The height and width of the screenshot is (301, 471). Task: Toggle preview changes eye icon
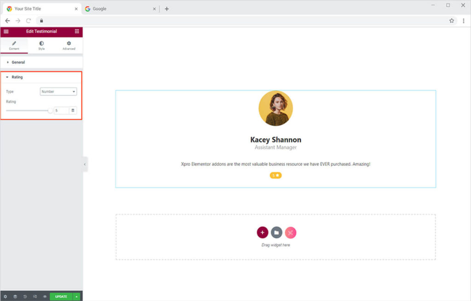click(x=45, y=296)
